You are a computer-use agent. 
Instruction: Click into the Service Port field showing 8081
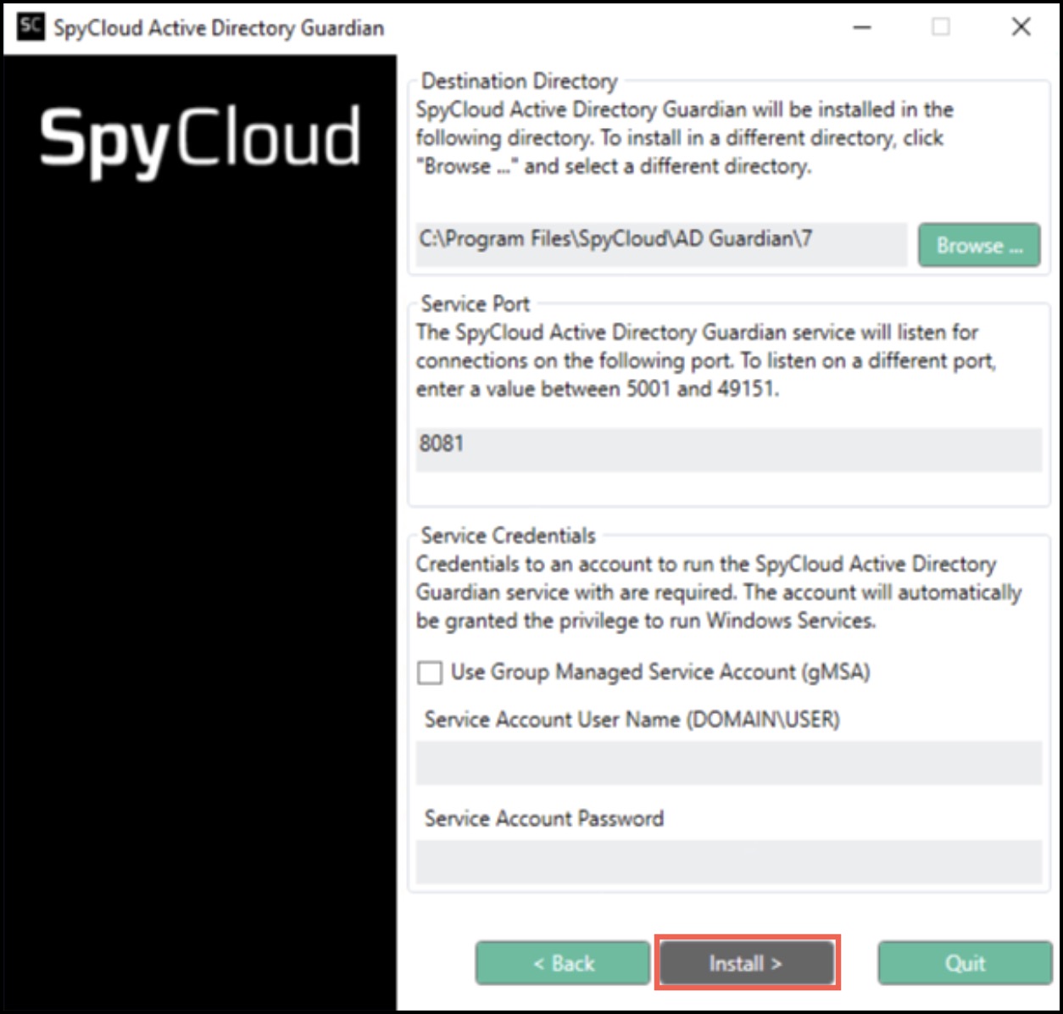pyautogui.click(x=728, y=449)
